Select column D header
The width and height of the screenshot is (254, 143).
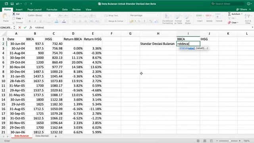point(73,33)
